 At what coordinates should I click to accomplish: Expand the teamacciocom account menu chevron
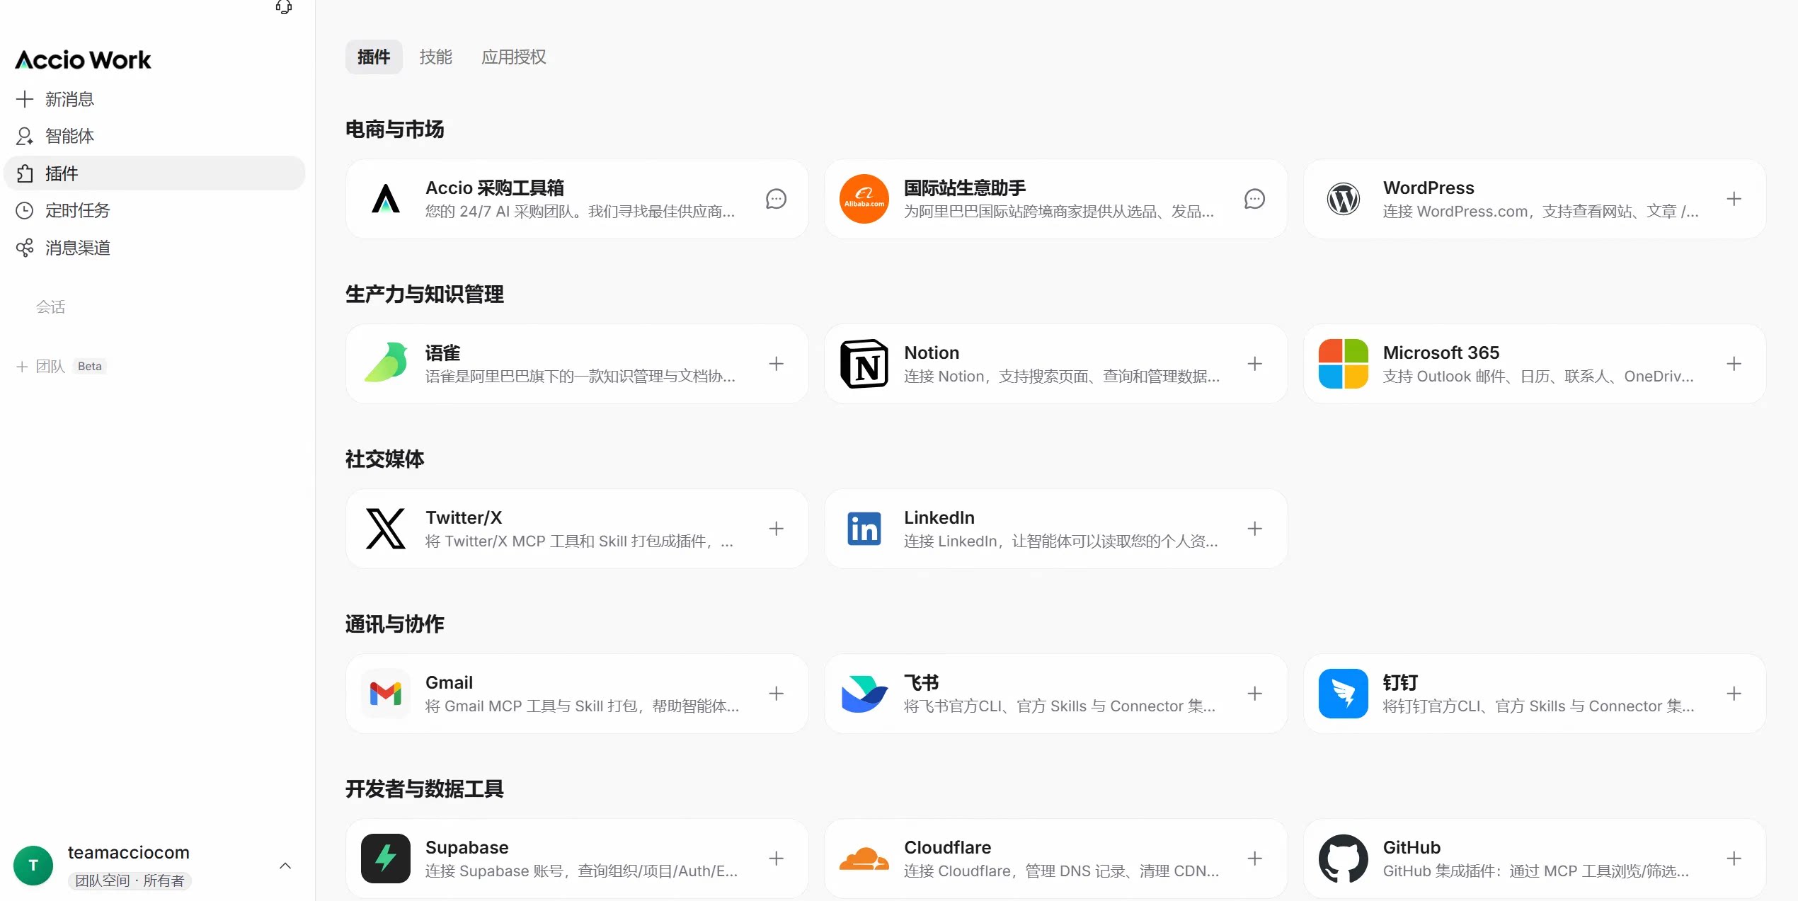click(285, 866)
